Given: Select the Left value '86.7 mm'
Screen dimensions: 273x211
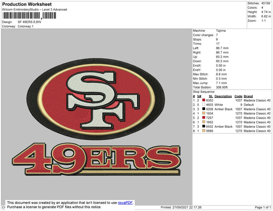Looking at the screenshot, I should pyautogui.click(x=222, y=48).
